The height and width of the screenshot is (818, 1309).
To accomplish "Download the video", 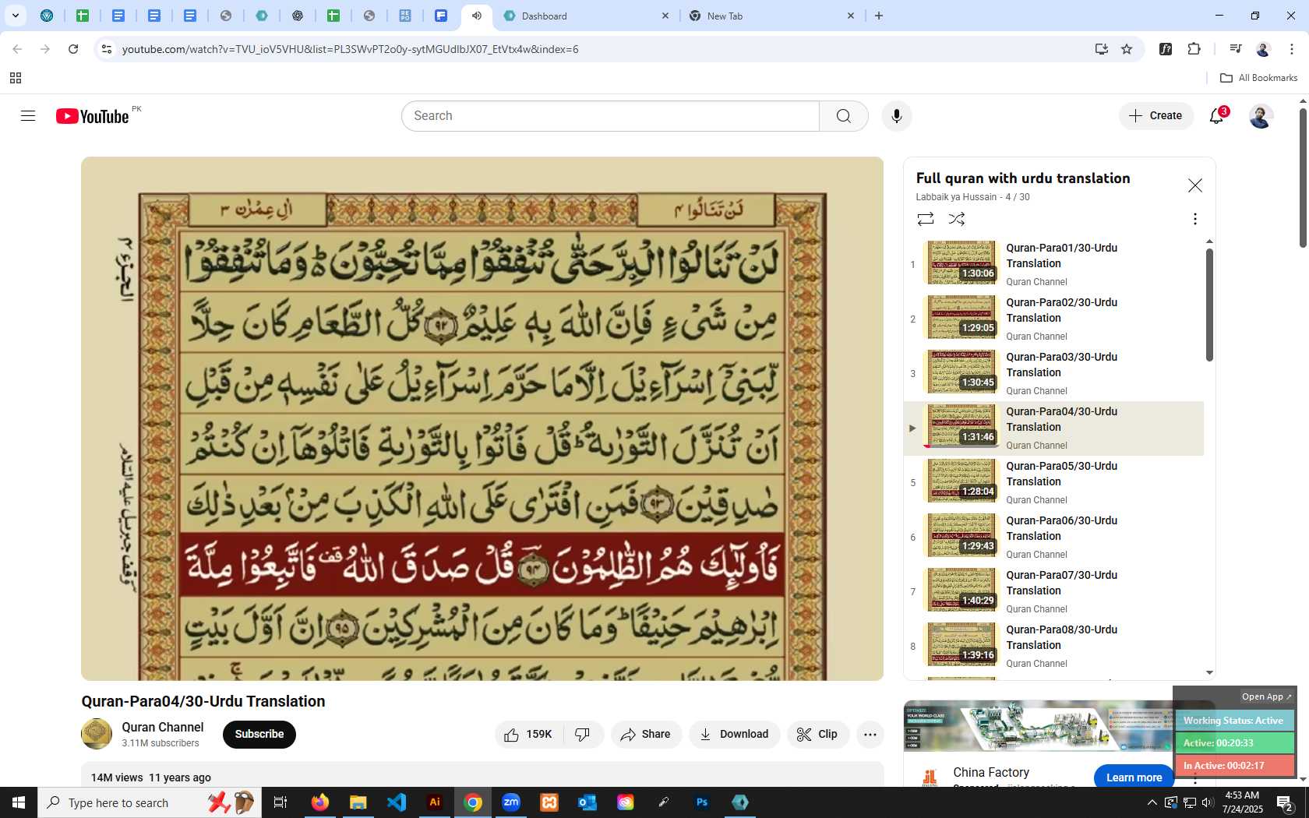I will coord(734,734).
